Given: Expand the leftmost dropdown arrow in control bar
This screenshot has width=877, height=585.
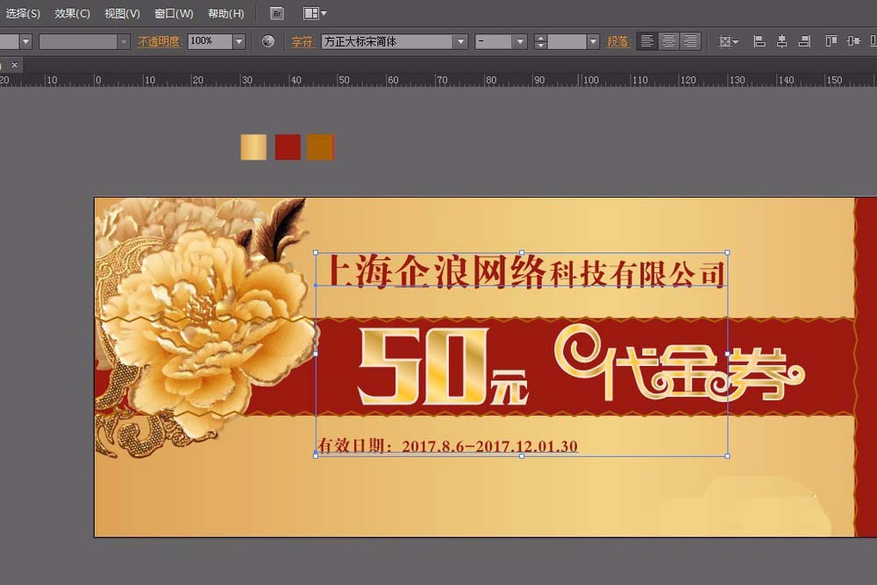Looking at the screenshot, I should 25,41.
